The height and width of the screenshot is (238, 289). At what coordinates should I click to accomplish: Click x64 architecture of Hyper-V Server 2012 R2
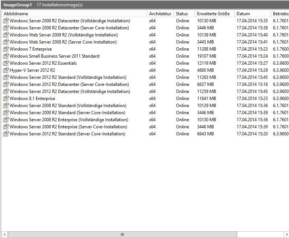click(152, 70)
